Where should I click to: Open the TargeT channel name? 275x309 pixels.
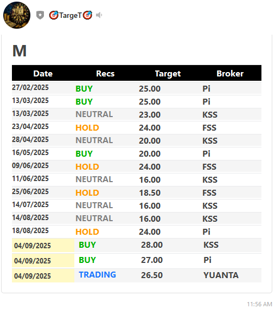(70, 15)
